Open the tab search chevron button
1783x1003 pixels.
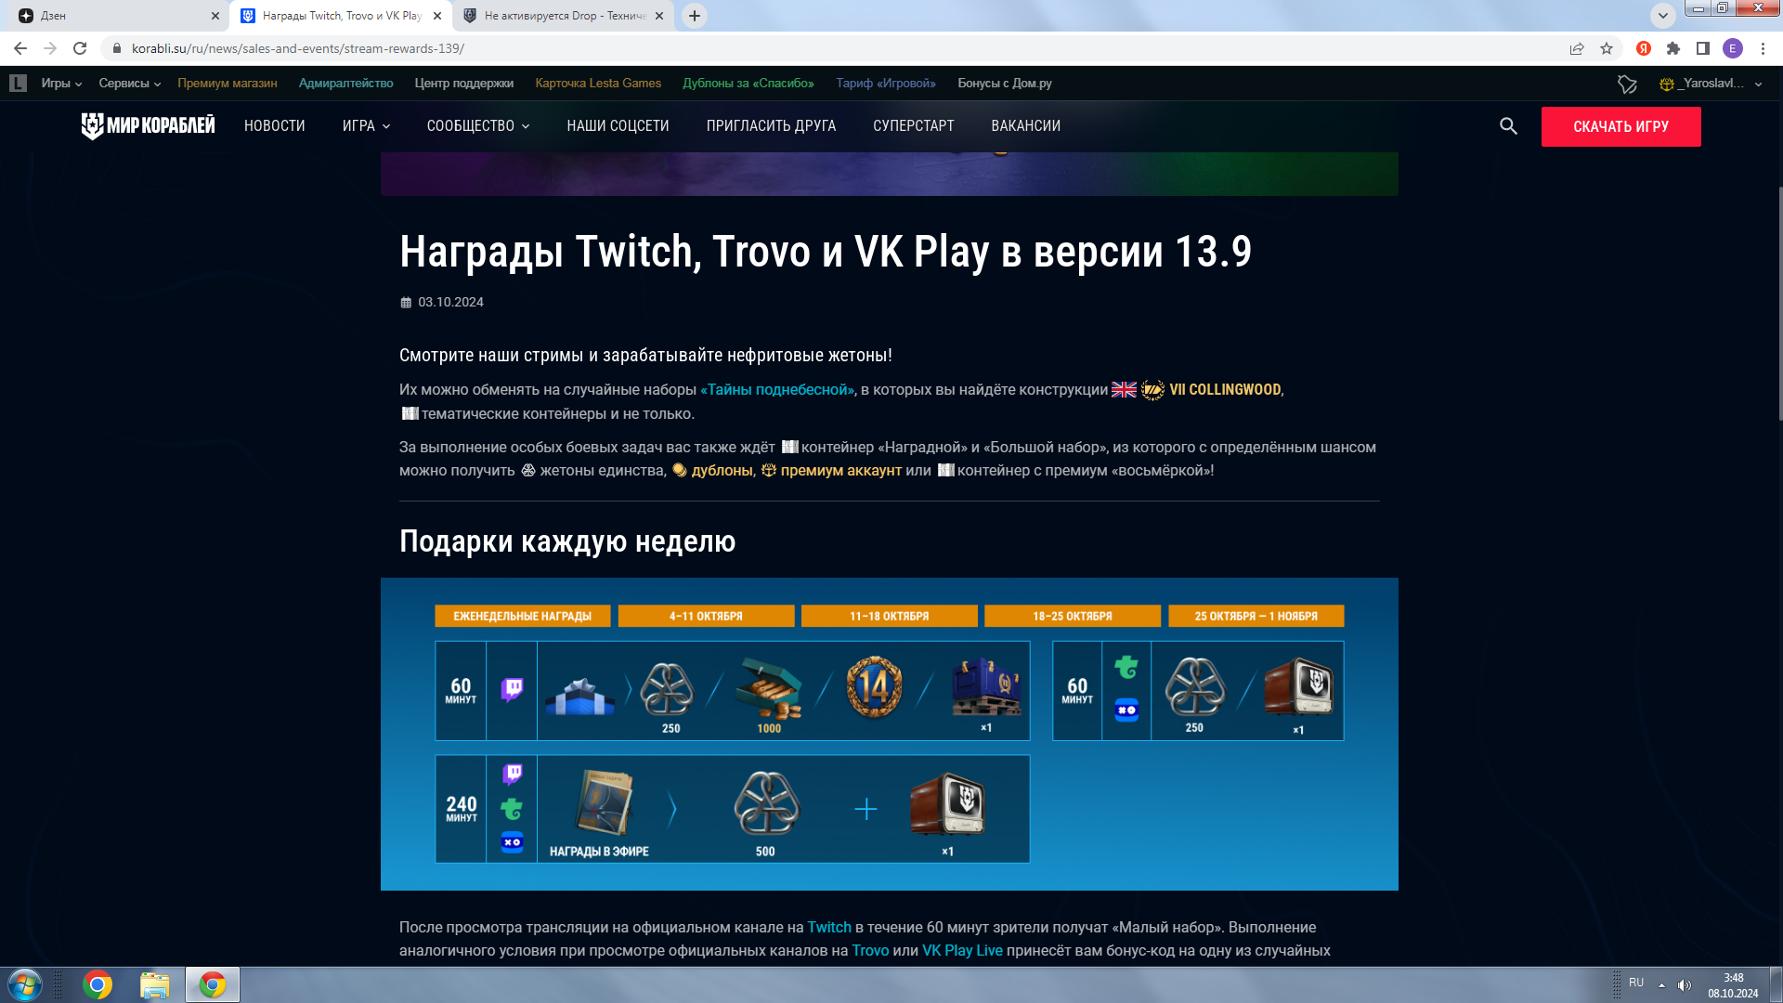pos(1663,16)
